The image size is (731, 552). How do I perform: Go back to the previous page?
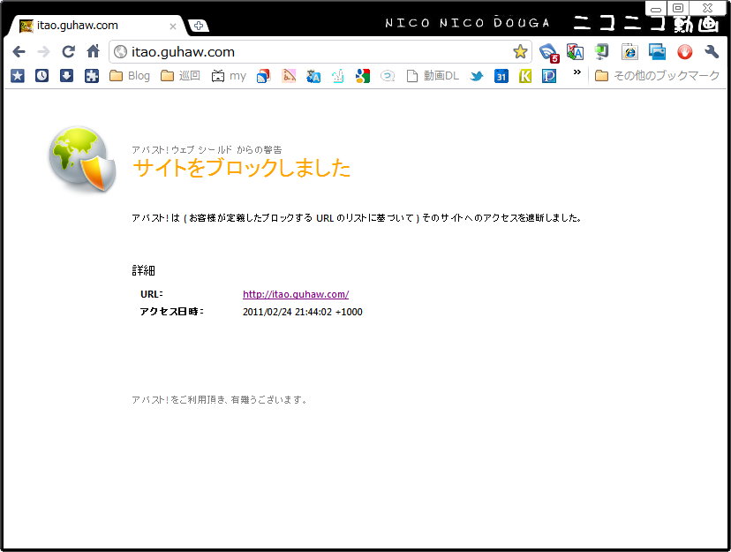pos(19,51)
